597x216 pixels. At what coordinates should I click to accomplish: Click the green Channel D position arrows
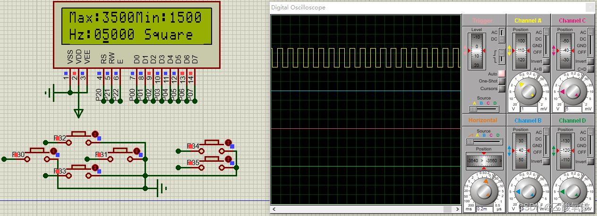pyautogui.click(x=554, y=150)
